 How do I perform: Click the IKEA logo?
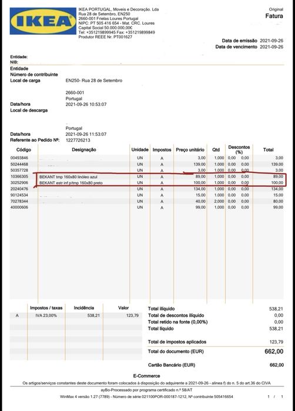[x=43, y=21]
